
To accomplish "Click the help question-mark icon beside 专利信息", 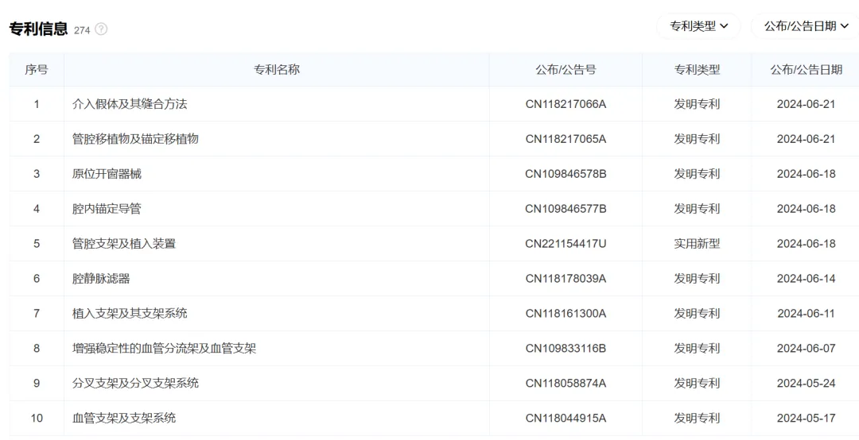I will [x=101, y=29].
